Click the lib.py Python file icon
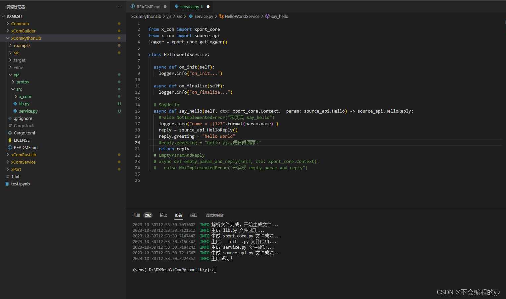This screenshot has height=299, width=506. pos(15,104)
